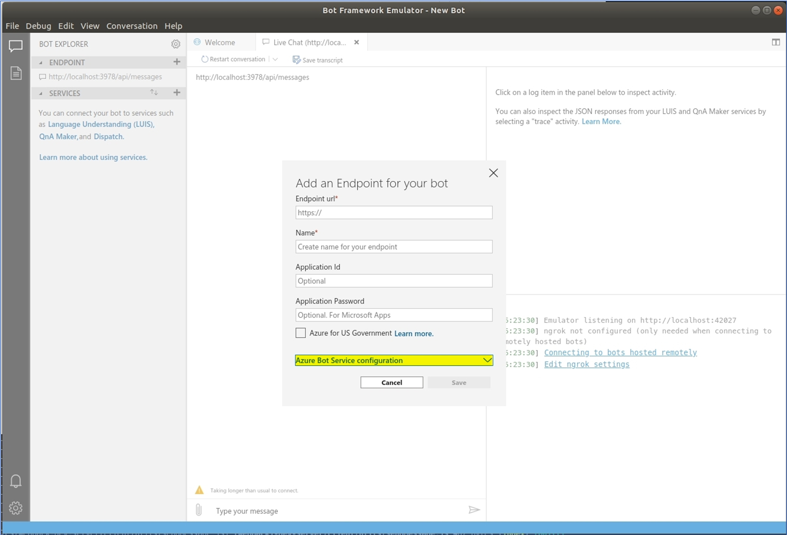
Task: Click Learn more link beside Azure Government
Action: click(414, 333)
